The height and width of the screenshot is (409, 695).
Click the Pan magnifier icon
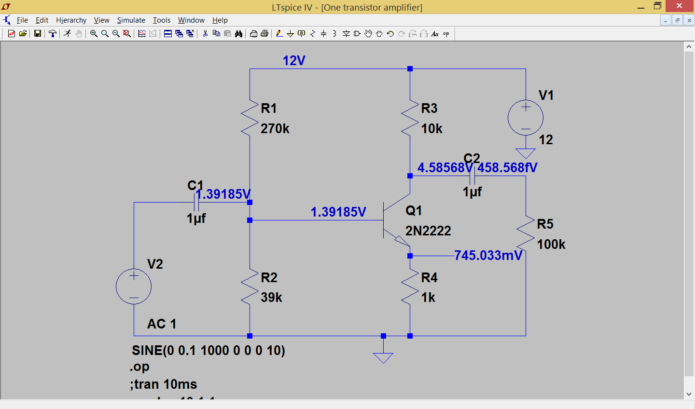pos(105,34)
